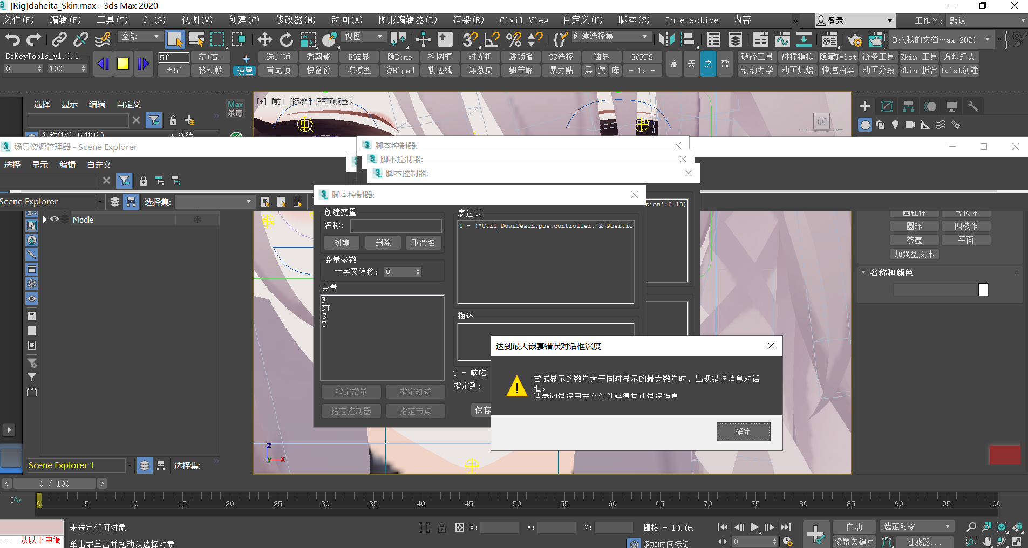Open the Utilities wrench panel icon
The image size is (1028, 548).
tap(973, 106)
